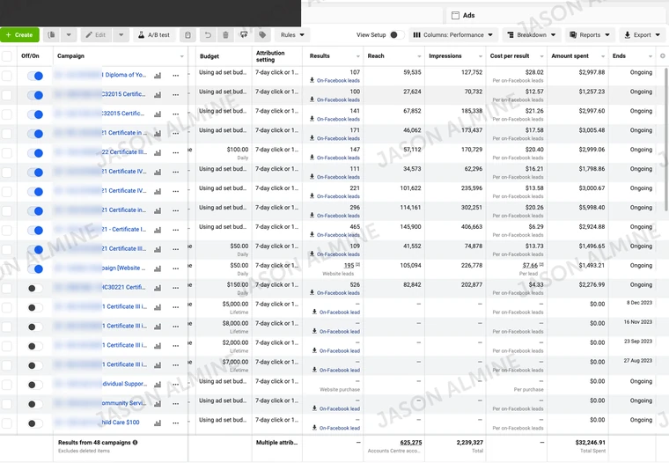Sort by the Reach column header
The height and width of the screenshot is (463, 669).
(393, 56)
